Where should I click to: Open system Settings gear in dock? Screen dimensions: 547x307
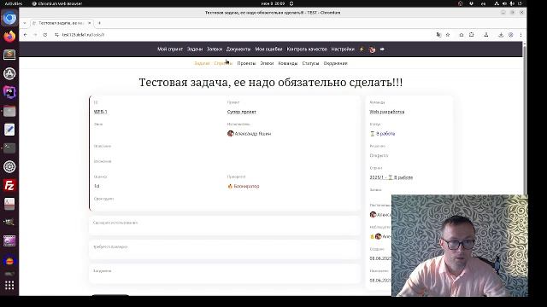point(9,167)
